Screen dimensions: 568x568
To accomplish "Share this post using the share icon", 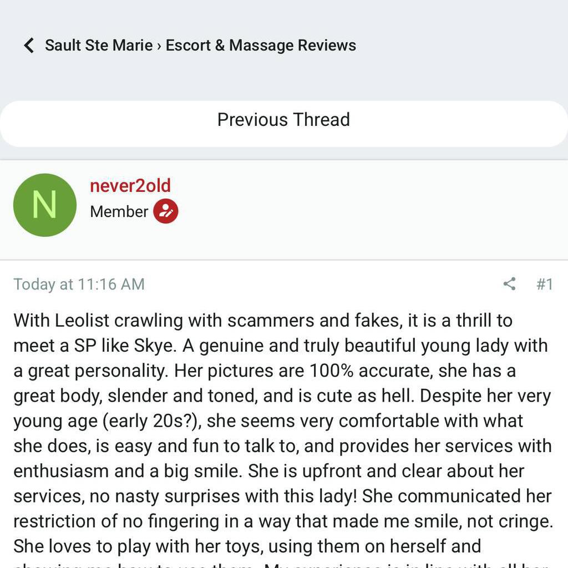I will pos(509,284).
